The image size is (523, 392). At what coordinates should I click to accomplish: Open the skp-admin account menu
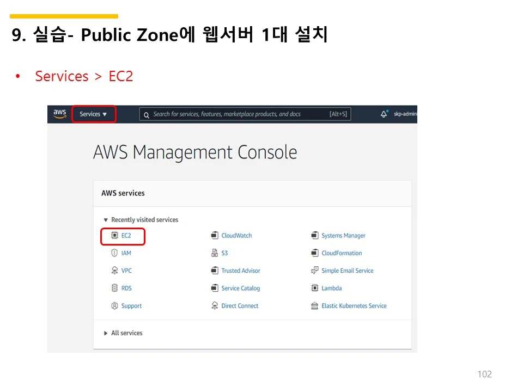click(x=405, y=114)
